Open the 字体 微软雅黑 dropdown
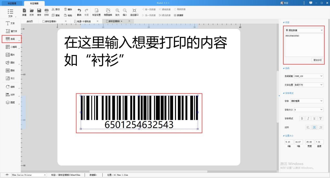Viewport: 330px width, 178px height. tap(307, 101)
